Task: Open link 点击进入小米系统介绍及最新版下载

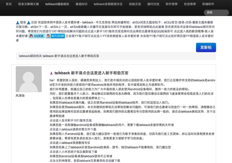Action: click(x=73, y=152)
